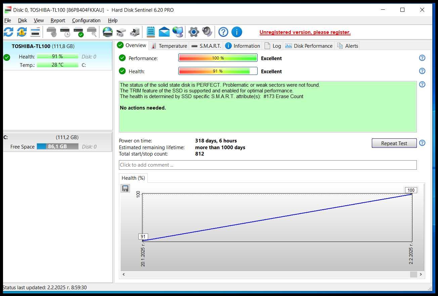Viewport: 438px width, 296px height.
Task: Click the speaker sound toolbar icon
Action: pyautogui.click(x=207, y=32)
